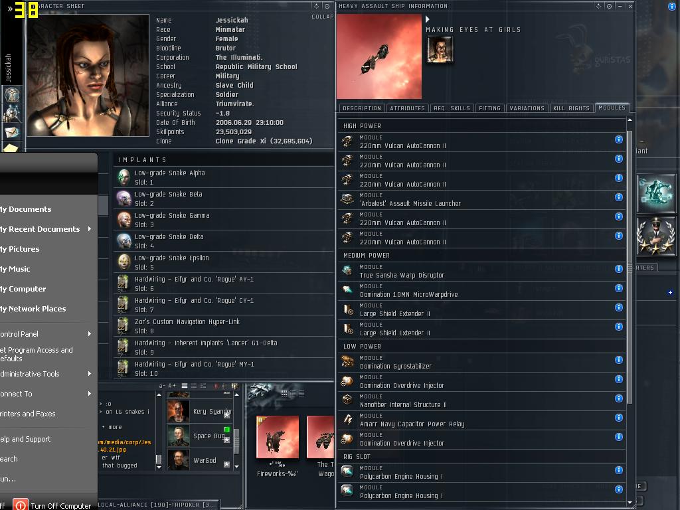
Task: Click the Low-grade Snake Delta implant icon
Action: pyautogui.click(x=124, y=240)
